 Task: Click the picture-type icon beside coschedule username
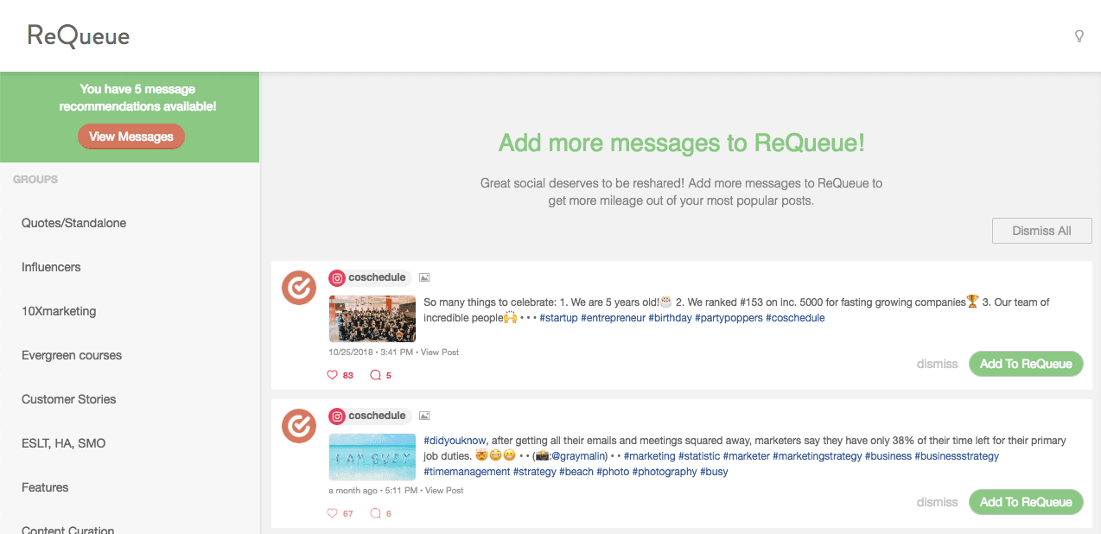pyautogui.click(x=423, y=277)
